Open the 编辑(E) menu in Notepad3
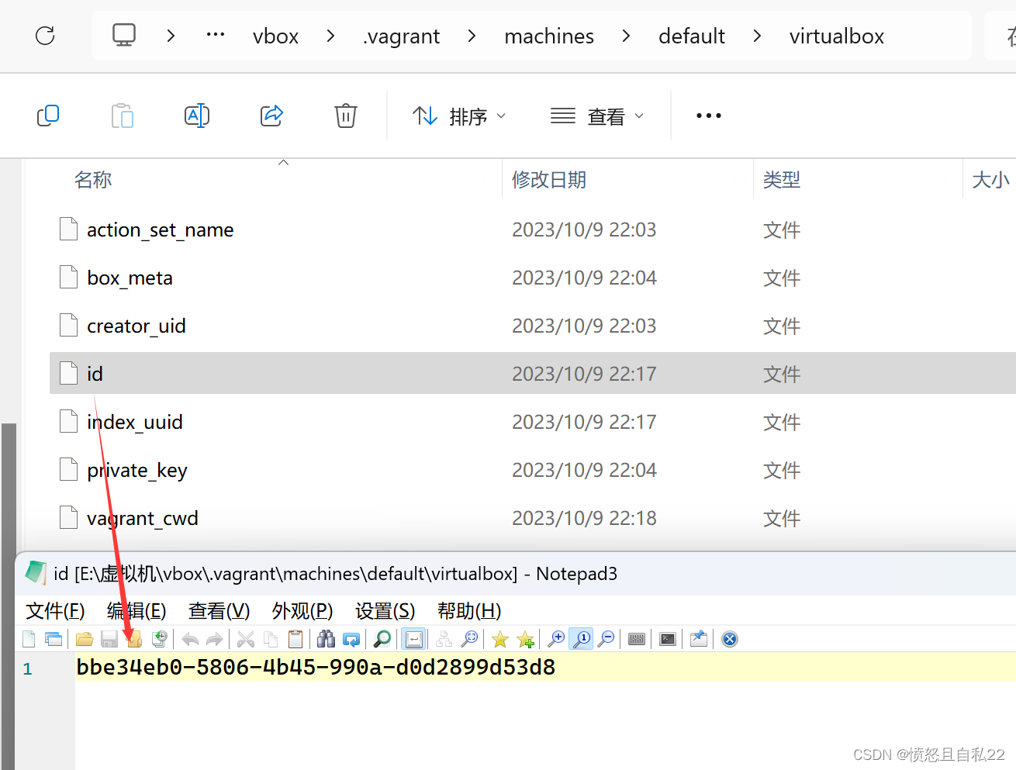Viewport: 1016px width, 770px height. click(137, 611)
